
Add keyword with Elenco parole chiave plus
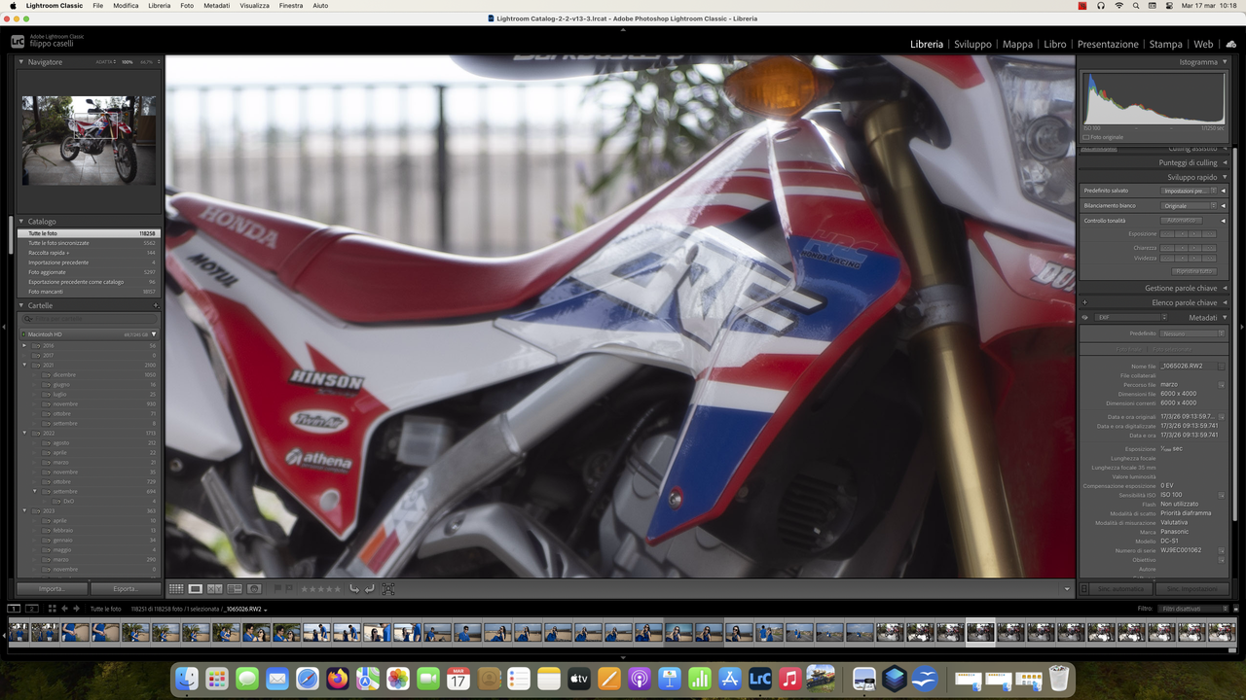coord(1084,302)
